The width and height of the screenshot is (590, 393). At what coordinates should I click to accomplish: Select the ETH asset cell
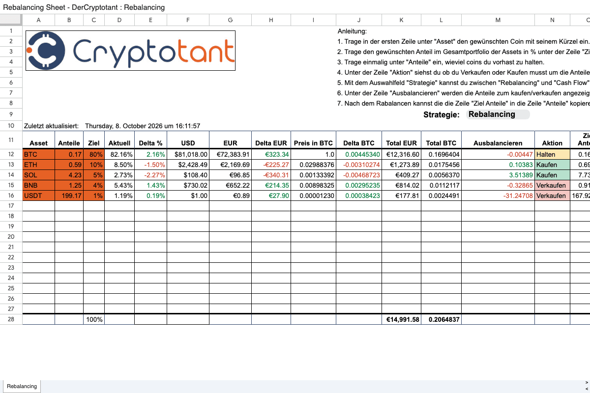coord(39,165)
